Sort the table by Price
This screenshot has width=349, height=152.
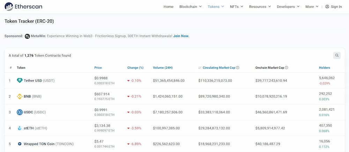98,68
